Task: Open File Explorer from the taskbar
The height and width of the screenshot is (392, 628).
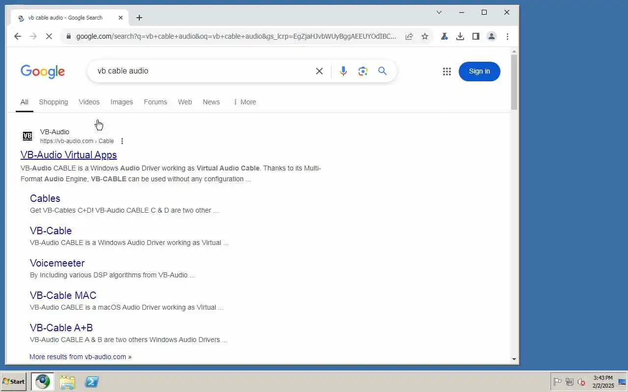Action: [x=67, y=382]
